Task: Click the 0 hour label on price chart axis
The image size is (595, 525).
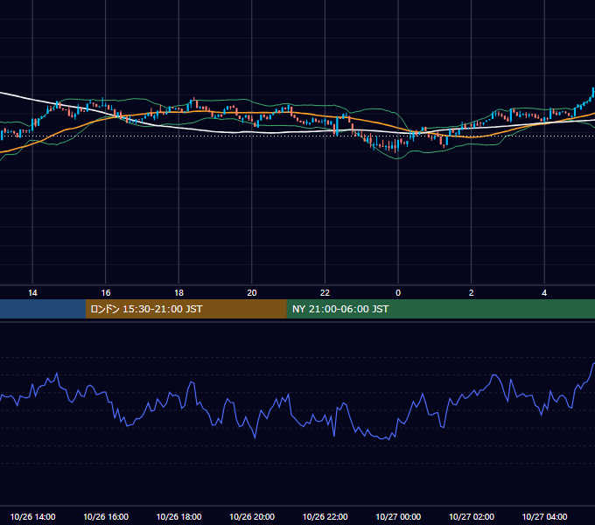Action: click(398, 293)
